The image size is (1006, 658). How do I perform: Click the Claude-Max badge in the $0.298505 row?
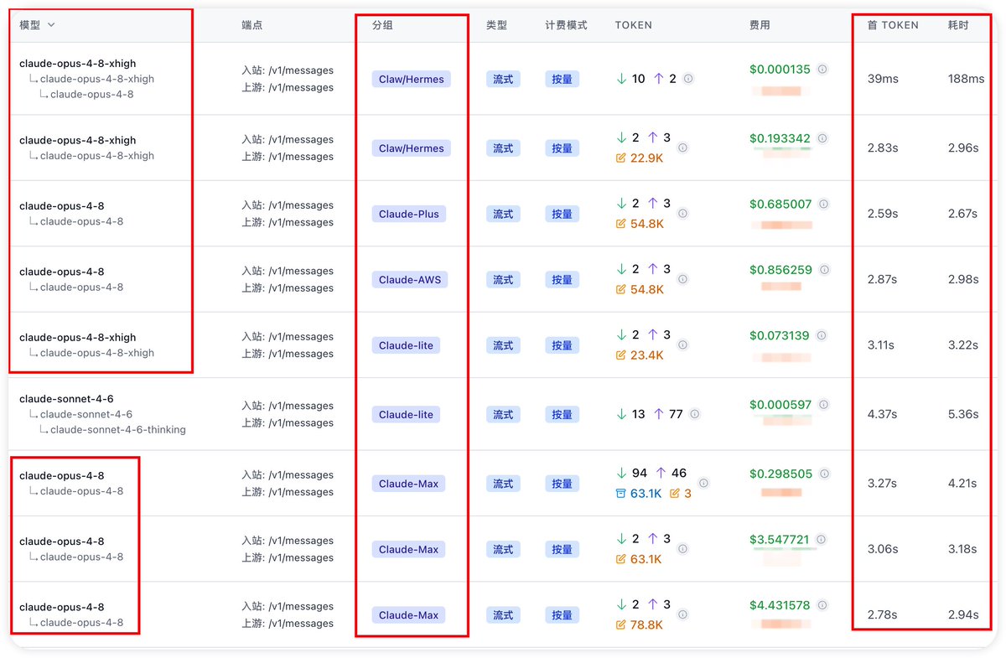click(408, 483)
